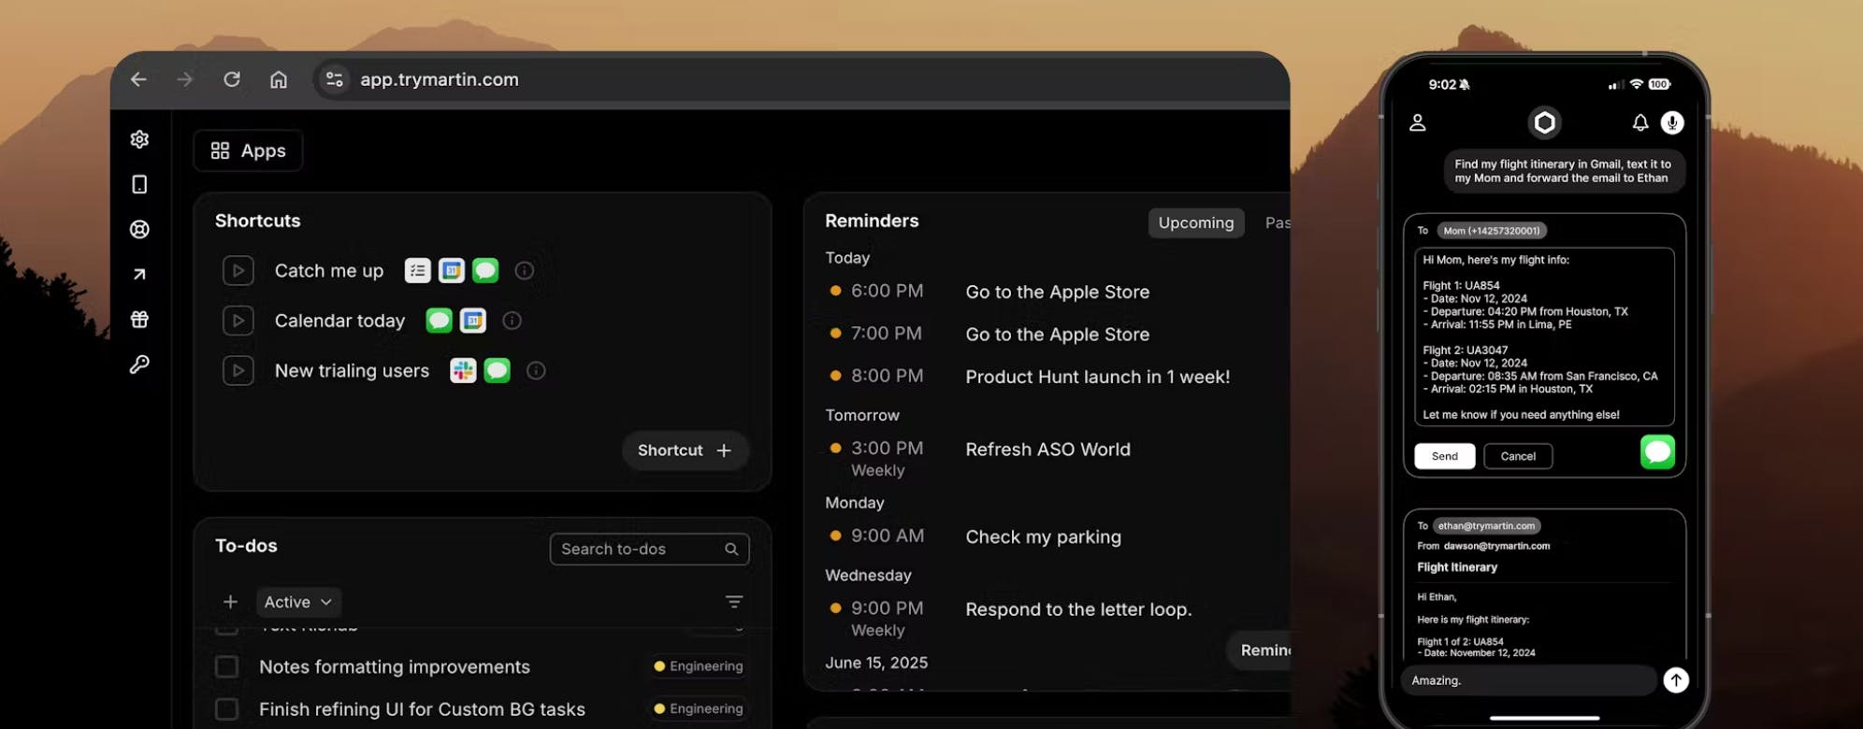Click the Search to-dos field
Screen dimensions: 1863x729
[x=649, y=549]
